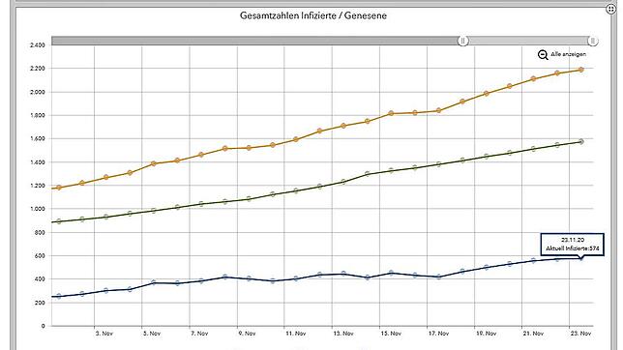Click the tooltip "Aktuell Infizierte:574"
Viewport: 623px width, 350px height.
(x=572, y=245)
